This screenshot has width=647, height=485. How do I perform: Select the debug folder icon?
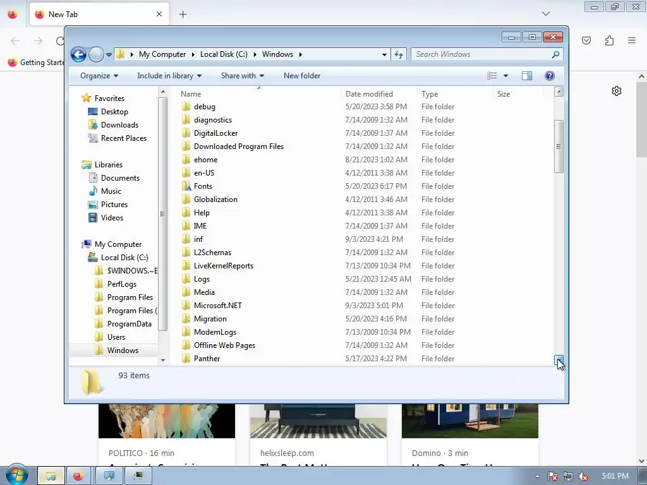[x=186, y=106]
